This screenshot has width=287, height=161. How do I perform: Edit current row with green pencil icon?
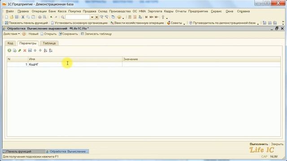tap(20, 51)
